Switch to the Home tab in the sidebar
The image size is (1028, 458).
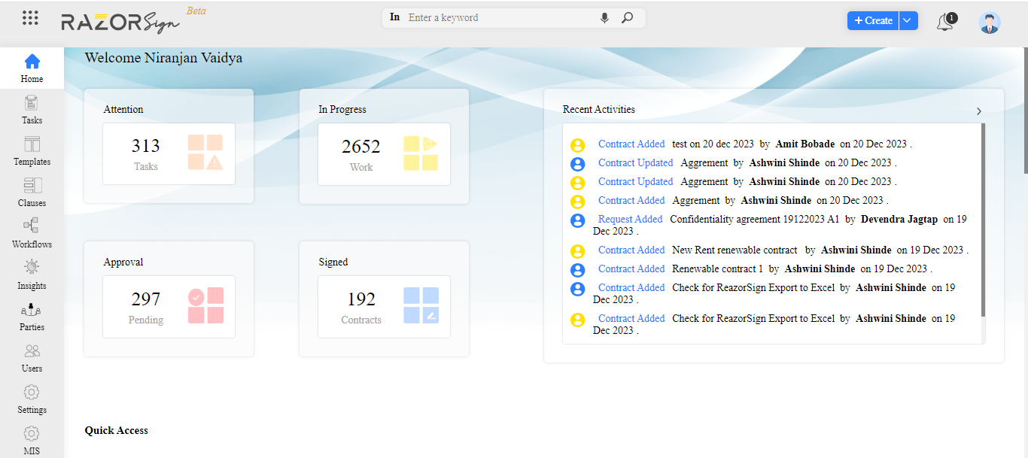[x=32, y=66]
